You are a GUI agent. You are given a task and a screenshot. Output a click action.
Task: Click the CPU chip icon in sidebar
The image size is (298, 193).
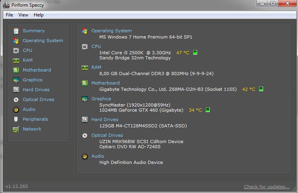(x=16, y=50)
